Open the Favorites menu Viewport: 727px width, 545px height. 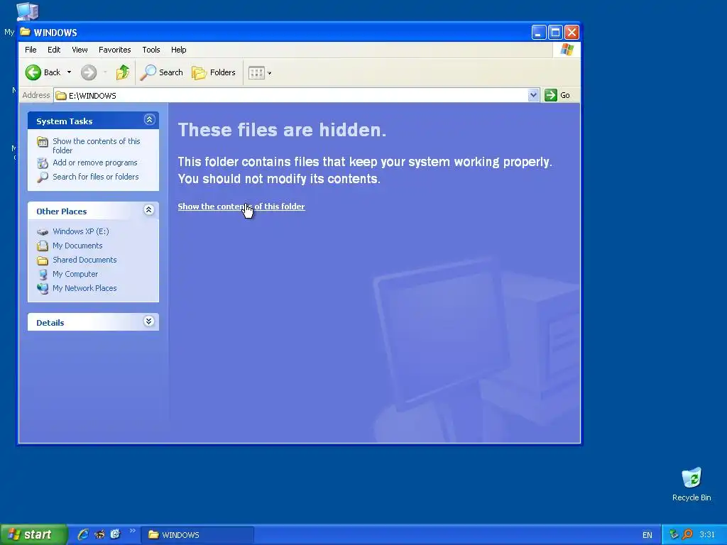pyautogui.click(x=114, y=50)
